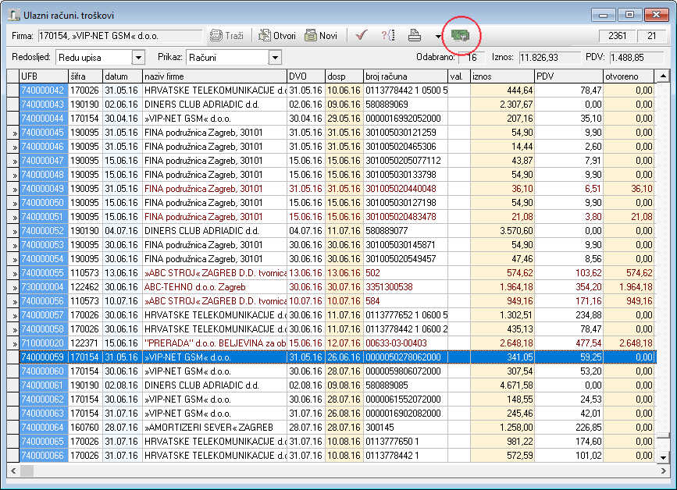Click the horizontal scrollbar thumb
Image resolution: width=677 pixels, height=490 pixels.
[27, 470]
